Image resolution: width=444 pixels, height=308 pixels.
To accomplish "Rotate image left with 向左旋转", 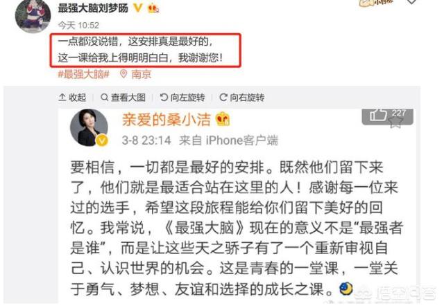I will point(182,98).
